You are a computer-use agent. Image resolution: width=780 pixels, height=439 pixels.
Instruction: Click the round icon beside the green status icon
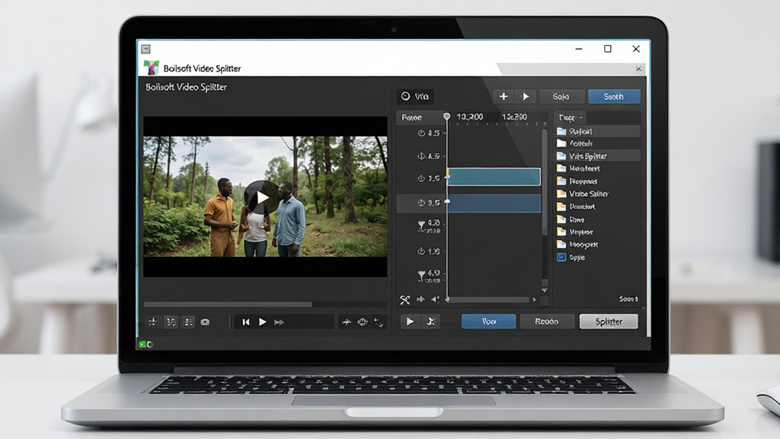(150, 344)
